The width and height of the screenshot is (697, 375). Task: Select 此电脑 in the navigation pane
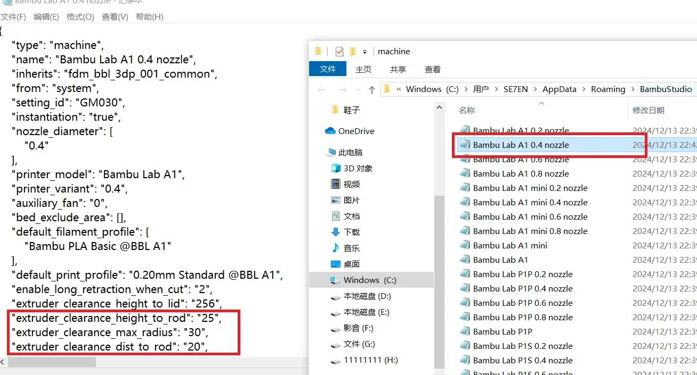coord(345,152)
